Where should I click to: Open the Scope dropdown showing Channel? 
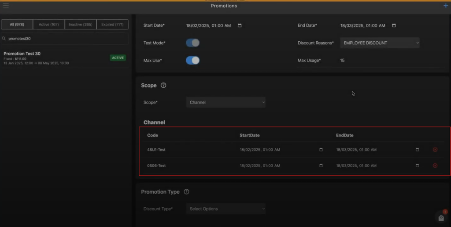tap(226, 102)
